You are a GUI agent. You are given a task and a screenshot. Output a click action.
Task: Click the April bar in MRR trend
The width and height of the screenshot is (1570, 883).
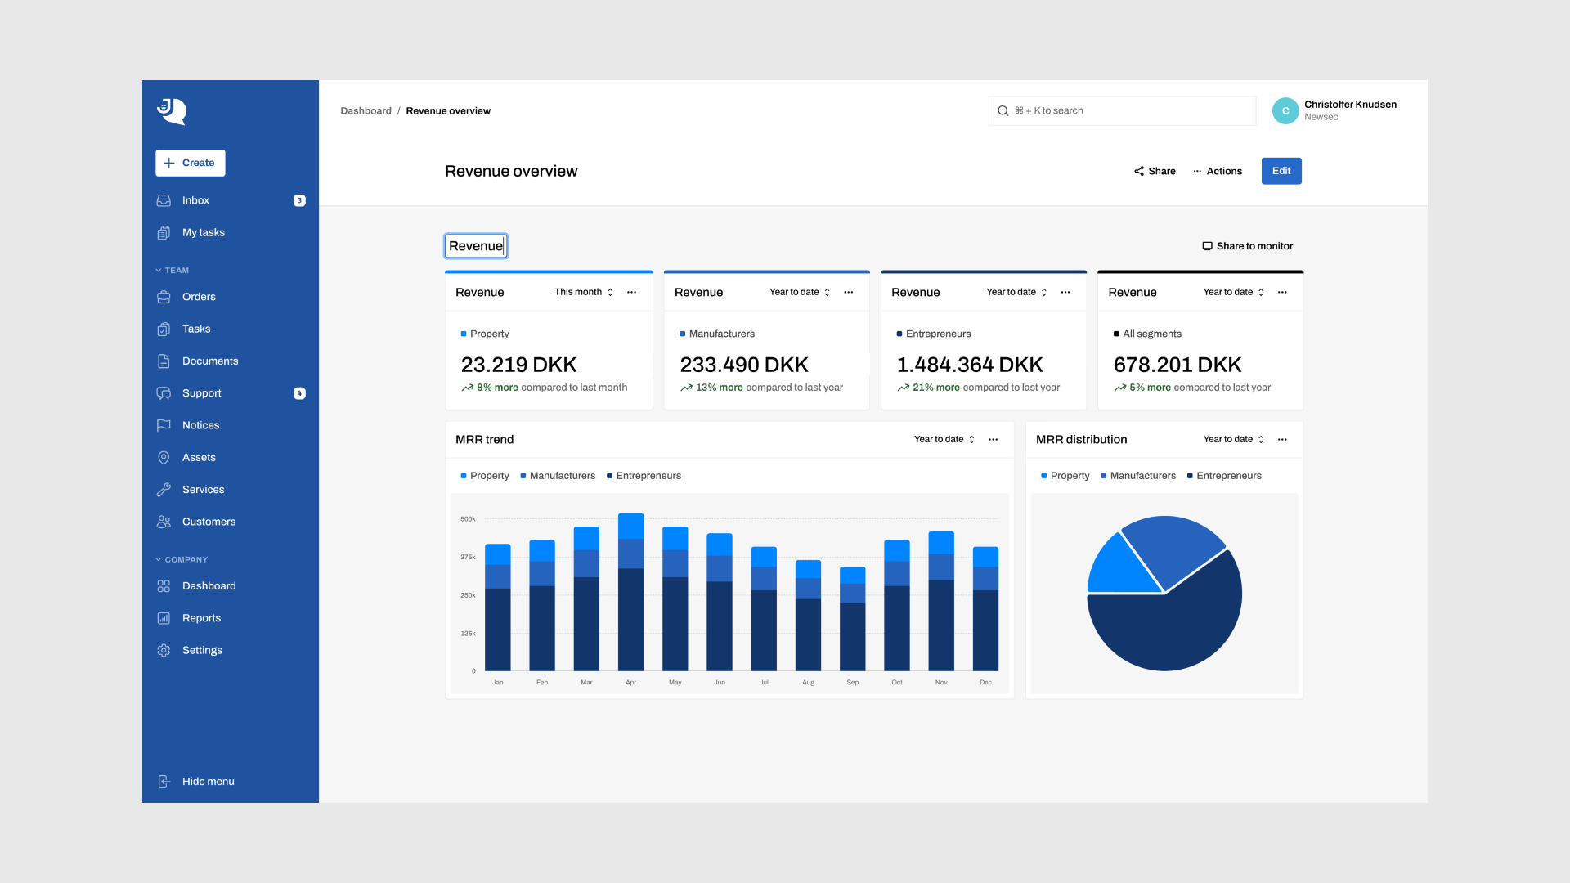coord(630,592)
